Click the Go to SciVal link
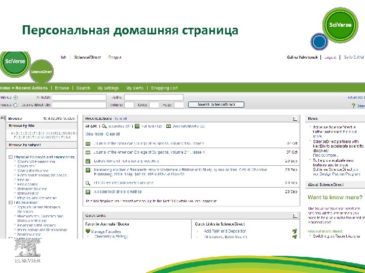Viewport: 365px width, 273px height. click(x=354, y=57)
